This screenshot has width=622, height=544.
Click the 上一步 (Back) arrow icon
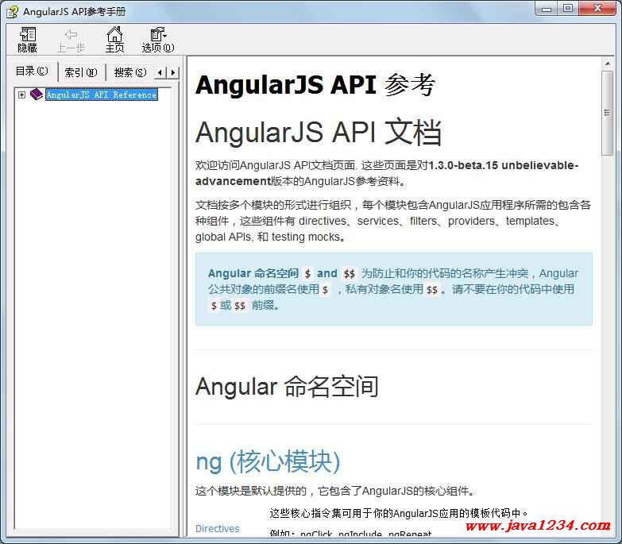[71, 35]
